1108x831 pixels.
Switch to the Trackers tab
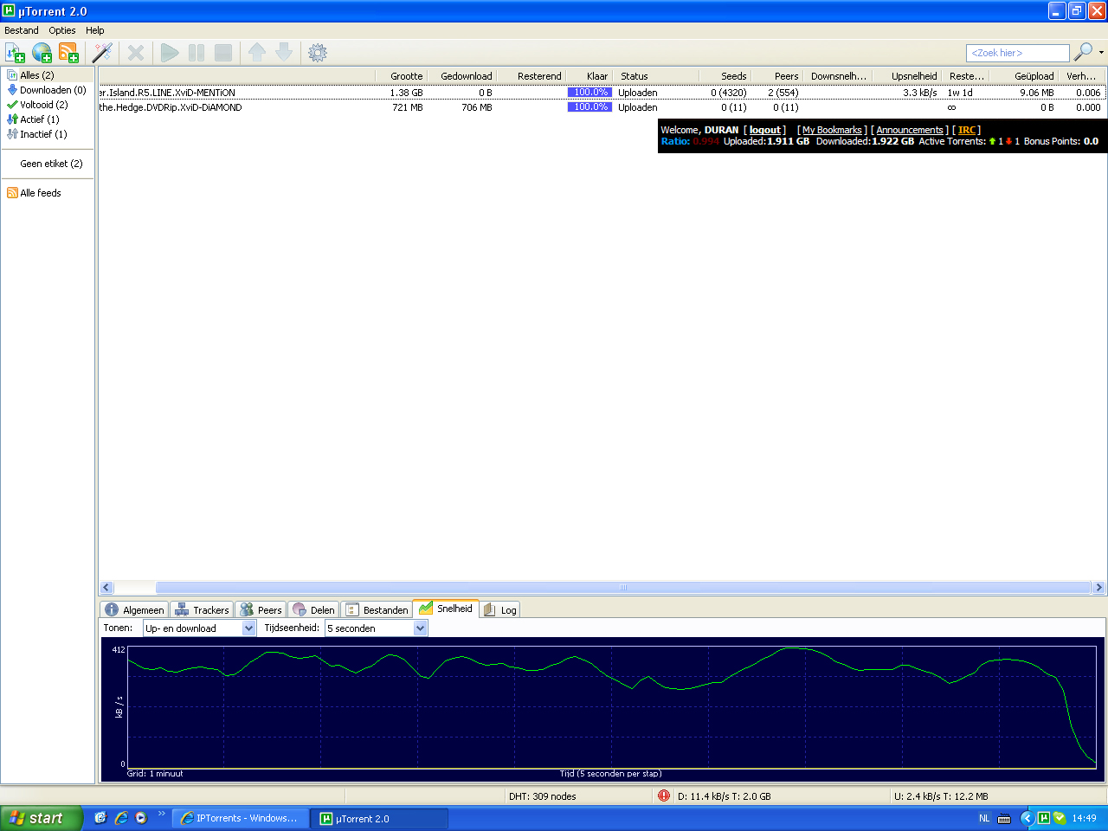coord(202,610)
